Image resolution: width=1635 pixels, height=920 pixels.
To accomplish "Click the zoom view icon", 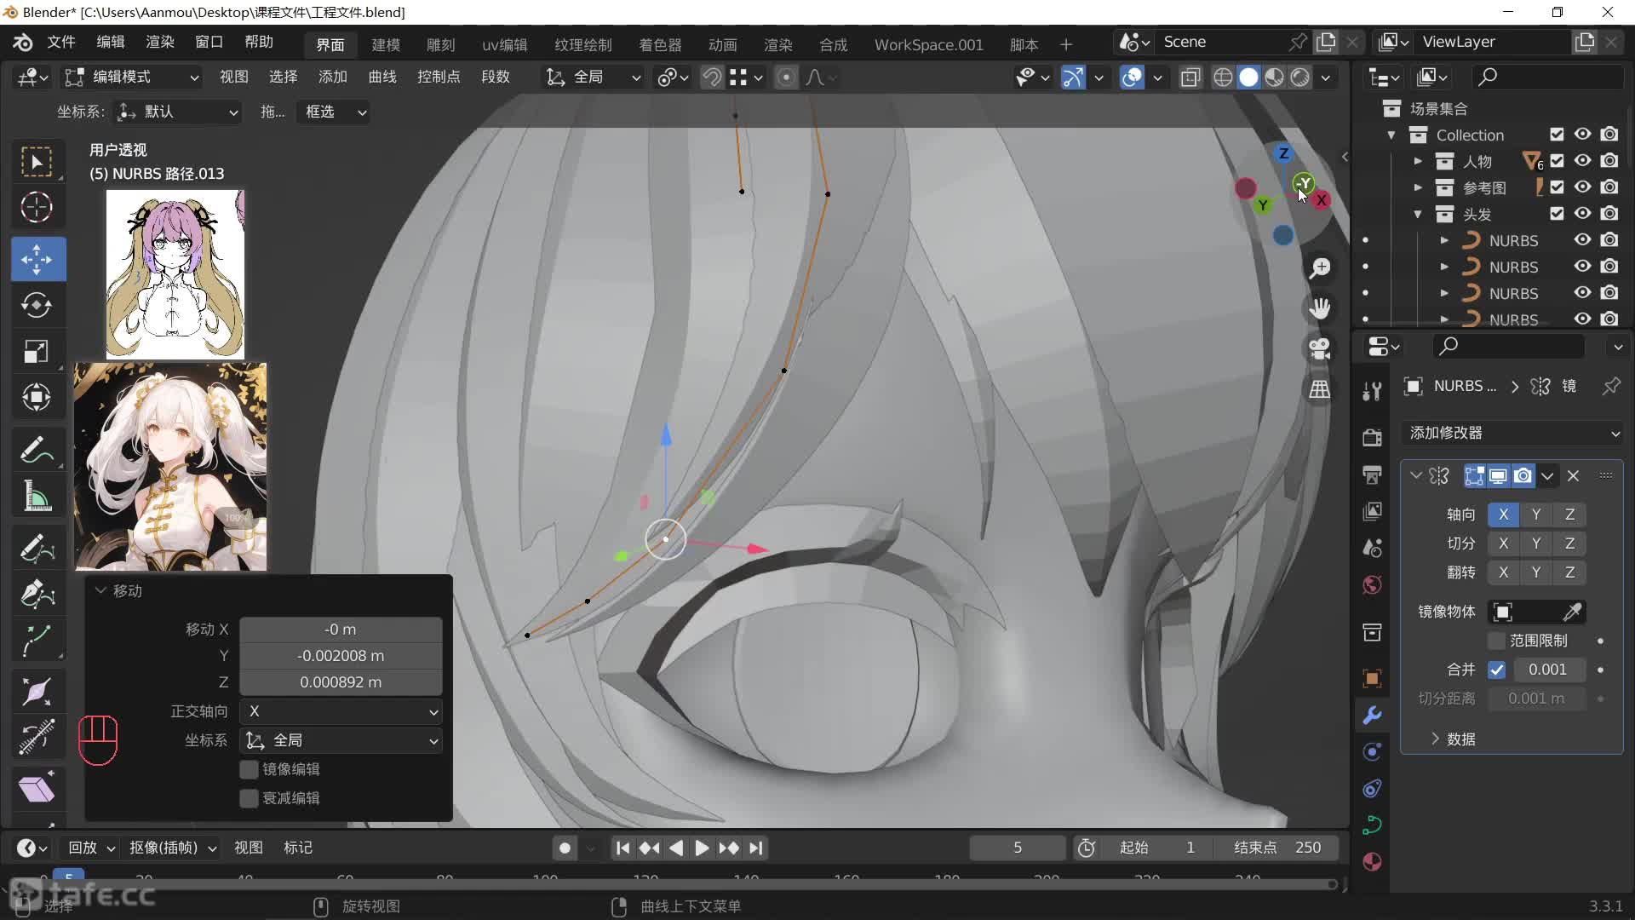I will (x=1320, y=268).
